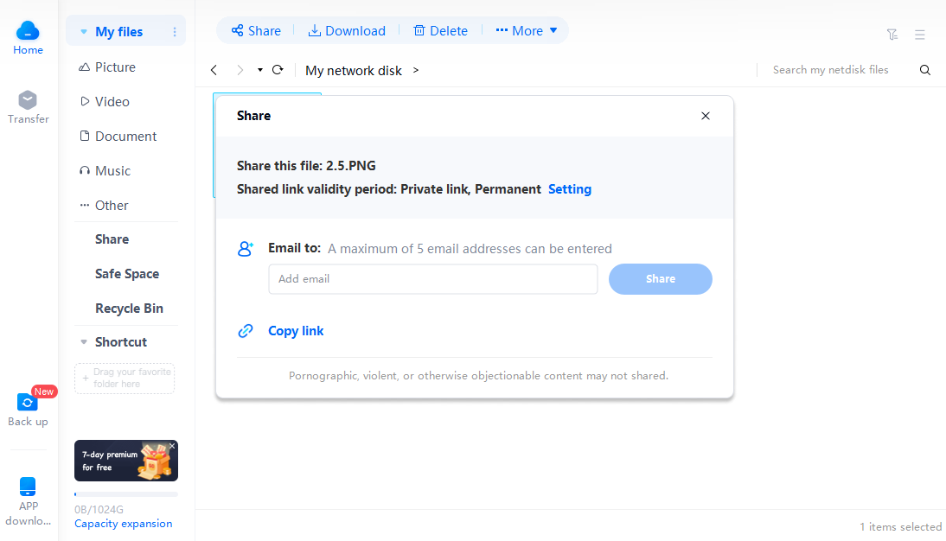Image resolution: width=946 pixels, height=541 pixels.
Task: Open the Transfer panel icon
Action: tap(28, 100)
